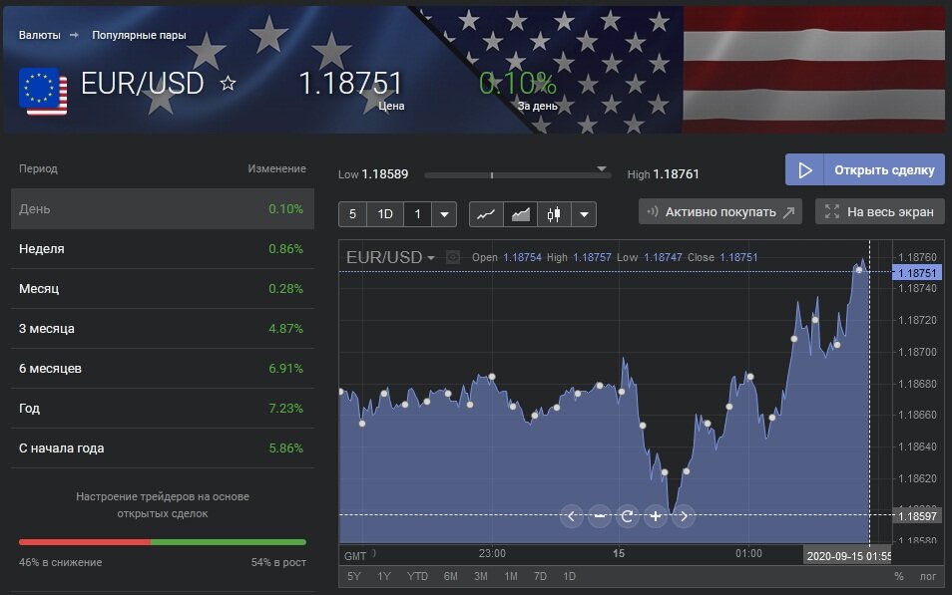The width and height of the screenshot is (952, 595).
Task: Open EUR/USD symbol dropdown in chart
Action: pos(390,257)
